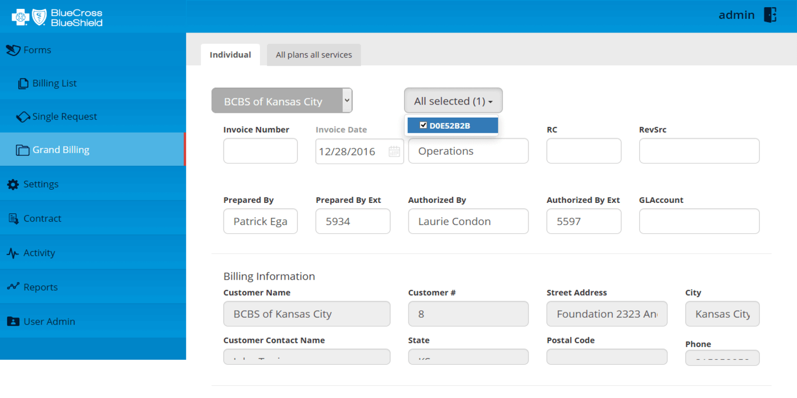
Task: Click the Reports chart icon
Action: [13, 287]
